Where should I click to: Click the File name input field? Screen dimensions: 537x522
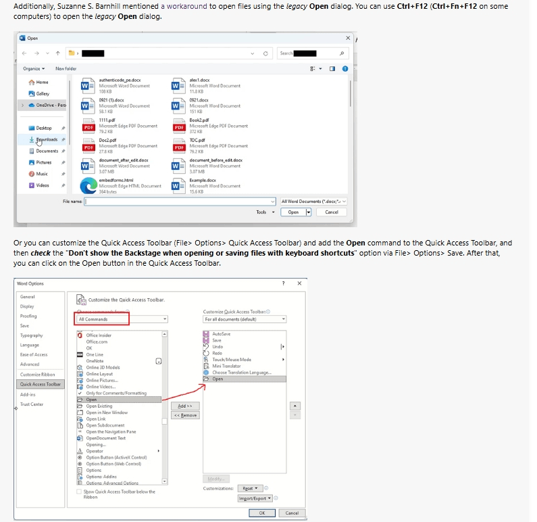[180, 201]
